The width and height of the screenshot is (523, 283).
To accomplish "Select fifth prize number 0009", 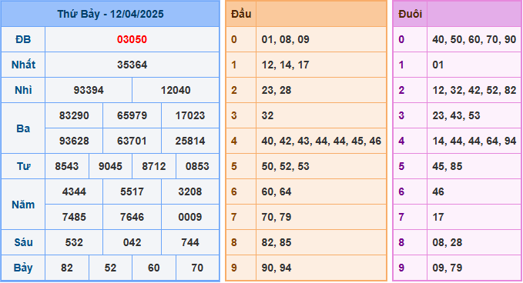I will (x=190, y=217).
